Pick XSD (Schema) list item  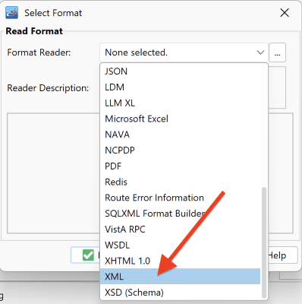pyautogui.click(x=181, y=293)
